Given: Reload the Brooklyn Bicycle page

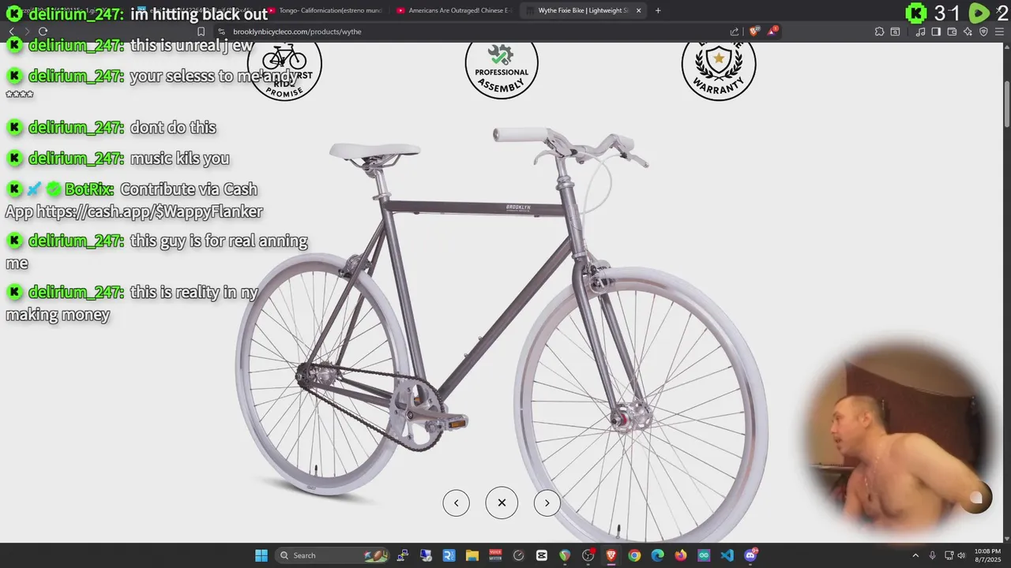Looking at the screenshot, I should (43, 32).
